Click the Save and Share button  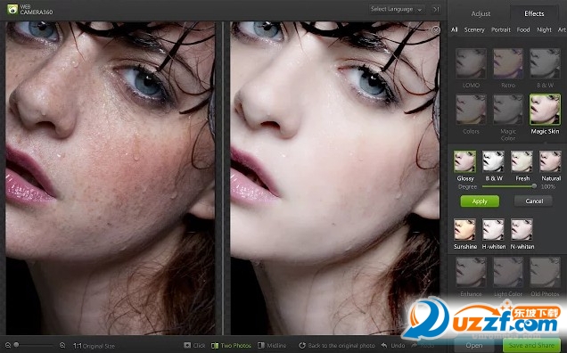[531, 346]
